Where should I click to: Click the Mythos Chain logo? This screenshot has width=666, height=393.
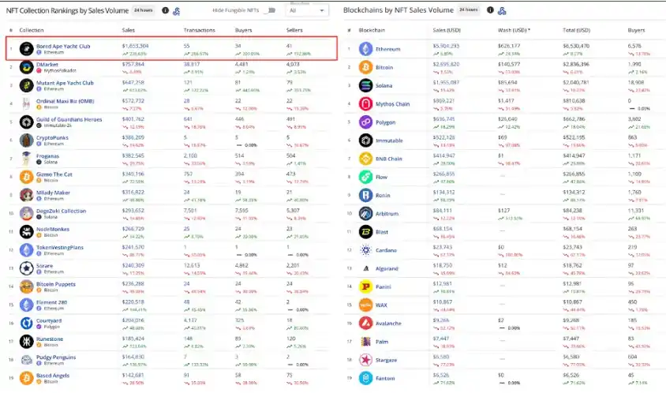pos(365,103)
